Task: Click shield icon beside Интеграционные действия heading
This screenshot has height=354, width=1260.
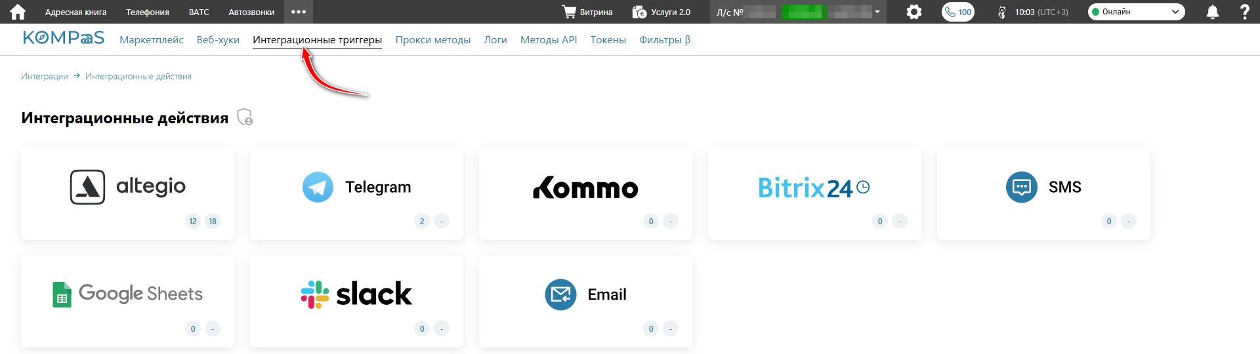Action: click(x=245, y=117)
